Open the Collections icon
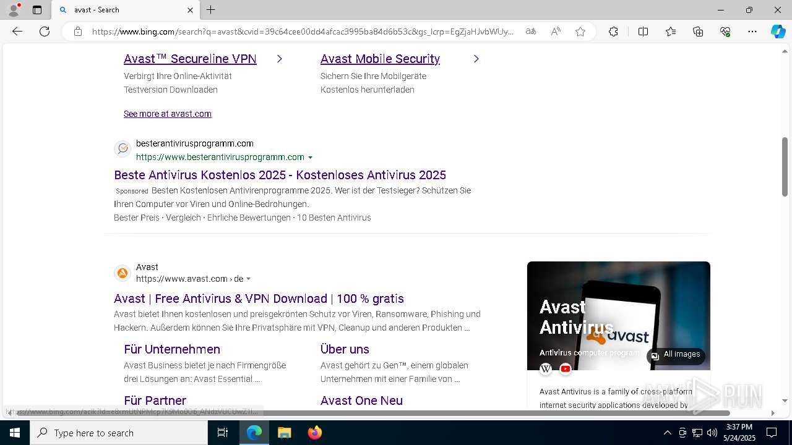 tap(698, 32)
